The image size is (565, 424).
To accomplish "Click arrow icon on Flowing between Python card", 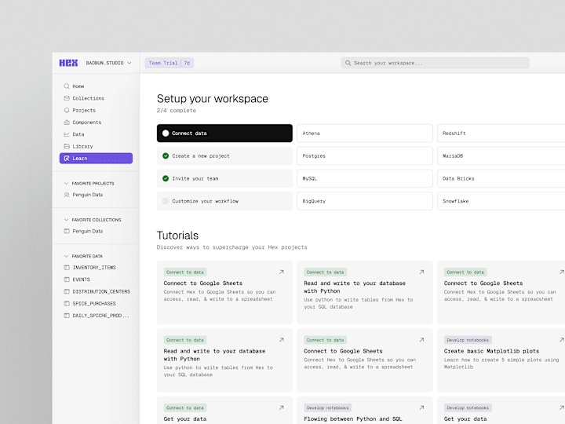I will coord(421,408).
